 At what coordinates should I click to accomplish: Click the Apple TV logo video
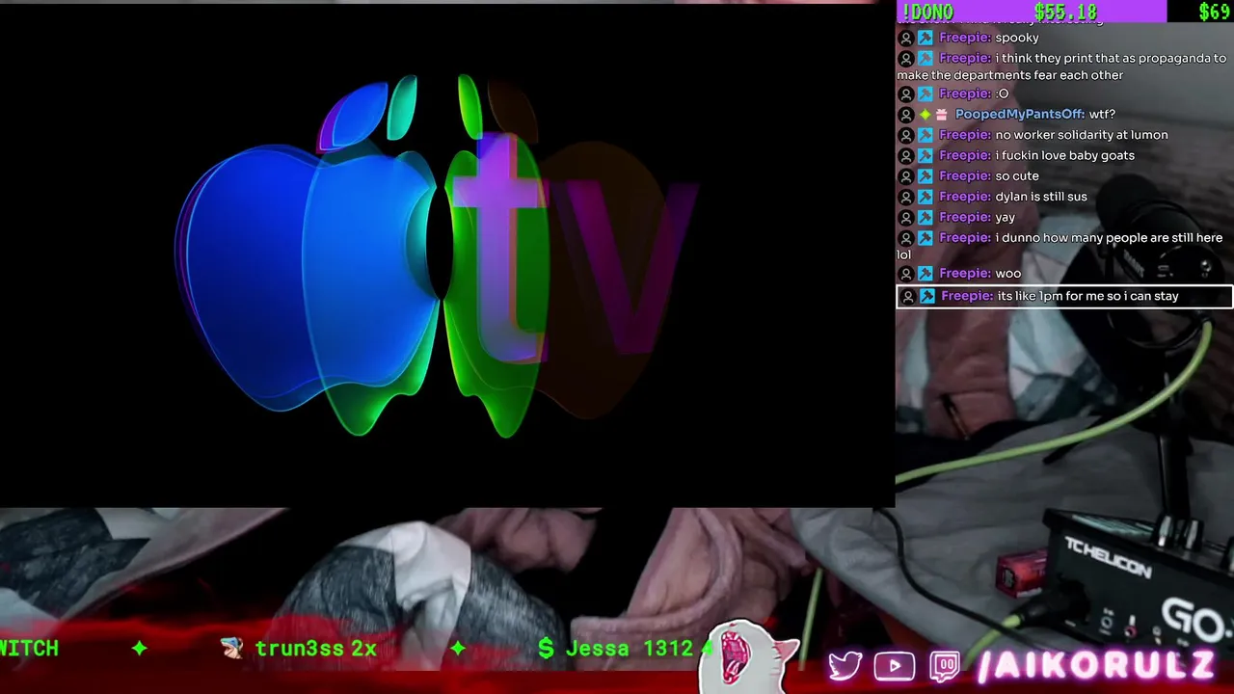(x=447, y=256)
